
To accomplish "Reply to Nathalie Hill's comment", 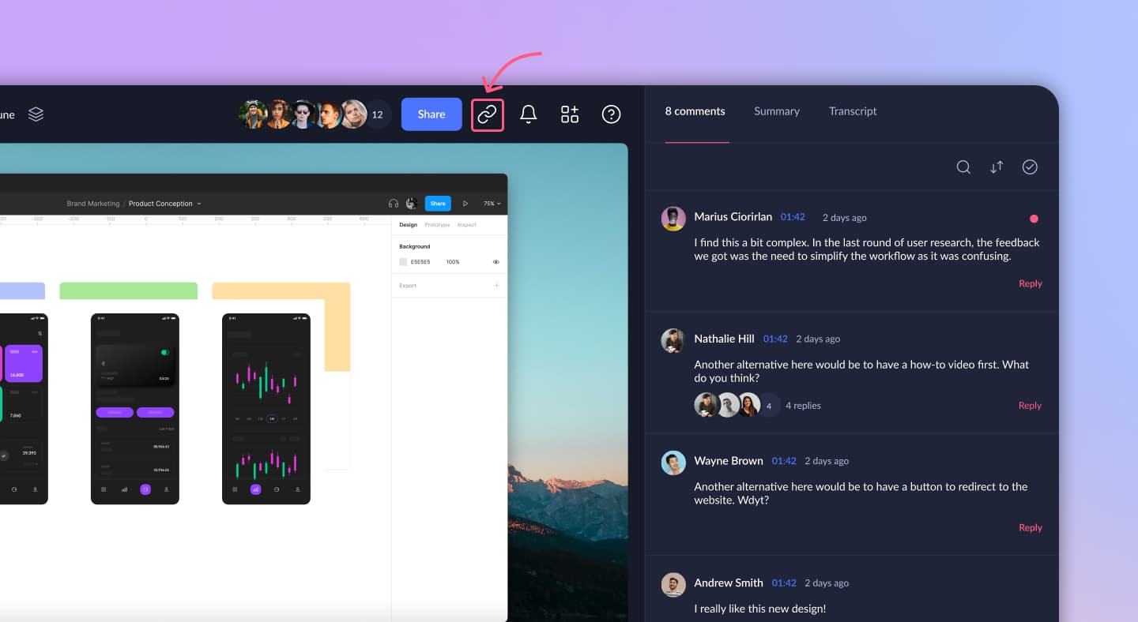I will [x=1031, y=406].
